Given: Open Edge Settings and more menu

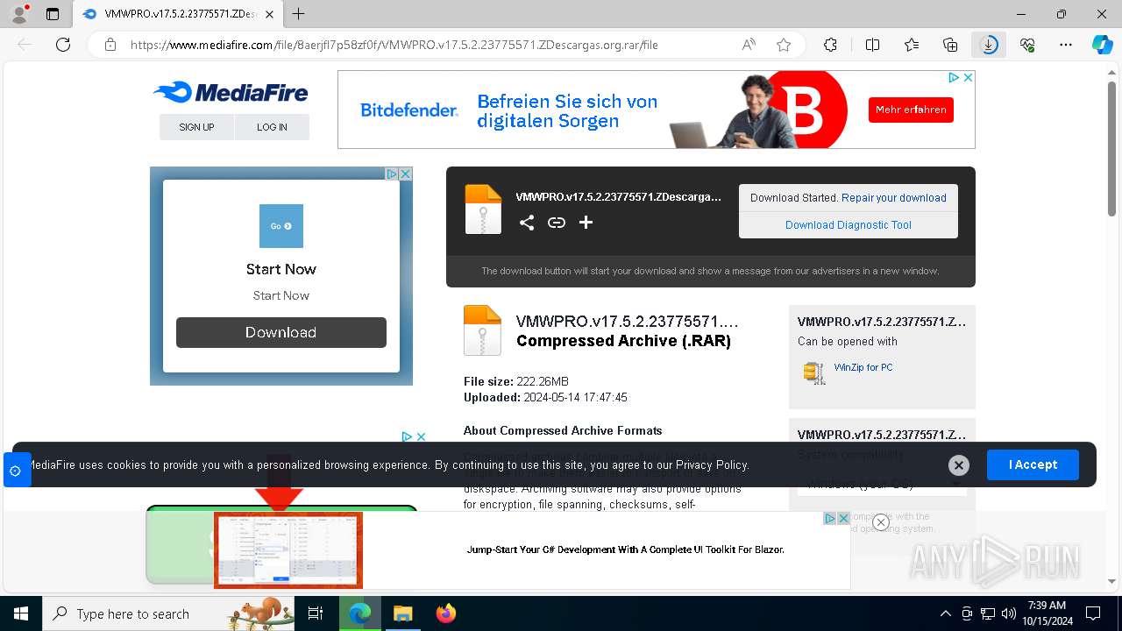Looking at the screenshot, I should 1066,45.
